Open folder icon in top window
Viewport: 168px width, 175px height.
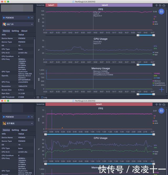tap(160, 5)
